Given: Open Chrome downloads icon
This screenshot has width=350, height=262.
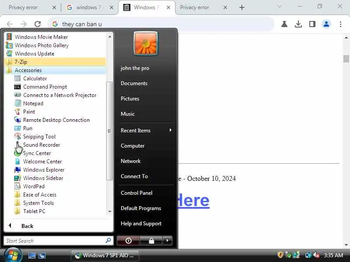Looking at the screenshot, I should (x=298, y=24).
